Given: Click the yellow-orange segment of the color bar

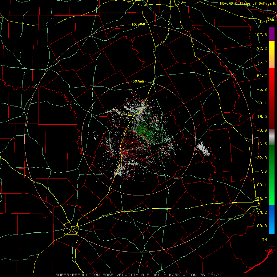Looking at the screenshot, I should (x=272, y=55).
